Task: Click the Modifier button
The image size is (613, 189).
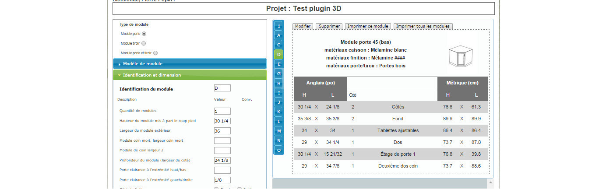Action: click(303, 26)
